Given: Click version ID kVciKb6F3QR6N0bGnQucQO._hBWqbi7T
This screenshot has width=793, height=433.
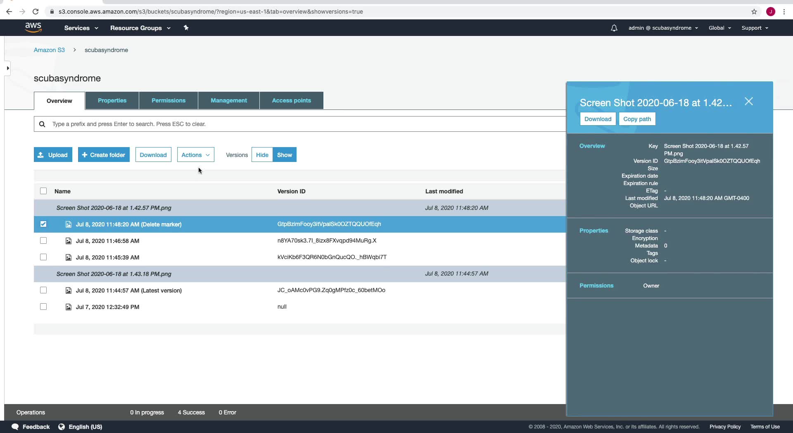Looking at the screenshot, I should (x=332, y=257).
